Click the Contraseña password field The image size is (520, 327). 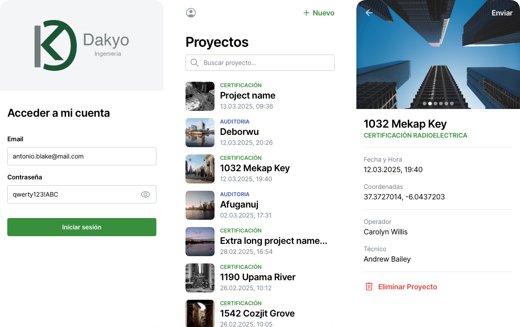point(81,194)
